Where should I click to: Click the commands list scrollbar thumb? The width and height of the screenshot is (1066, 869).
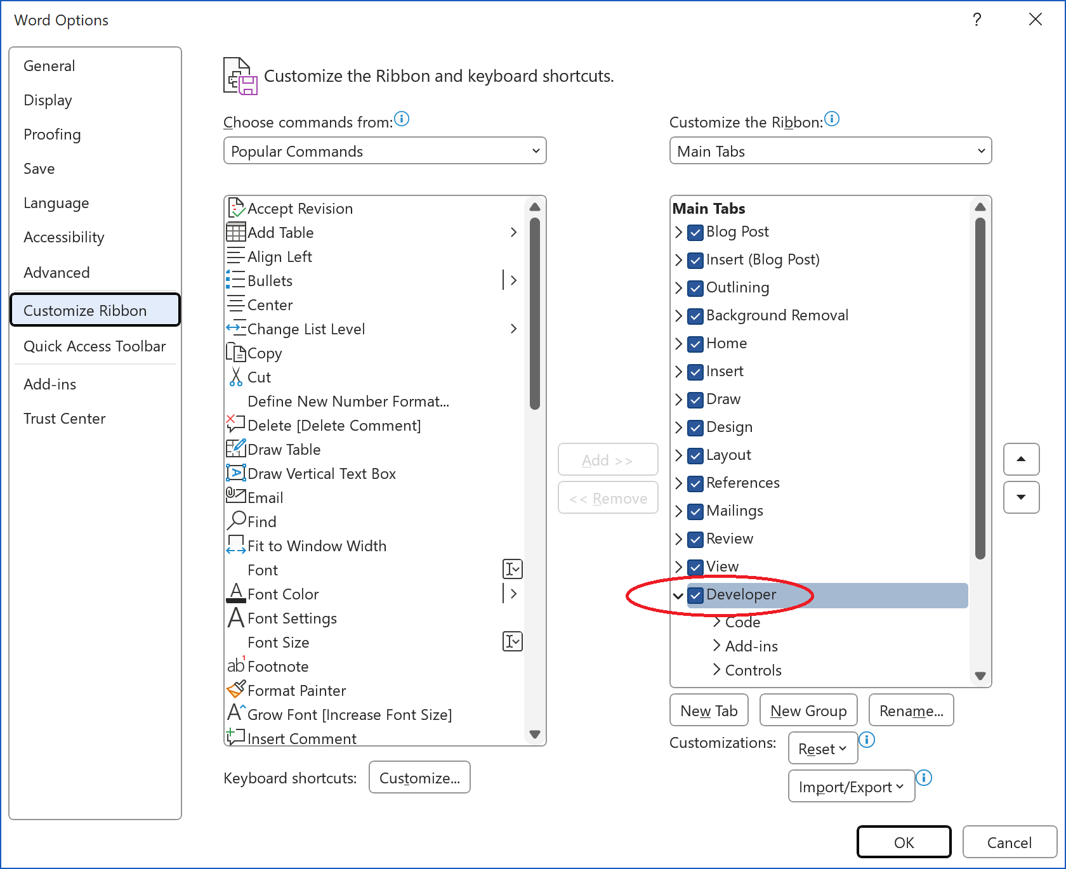pyautogui.click(x=535, y=313)
